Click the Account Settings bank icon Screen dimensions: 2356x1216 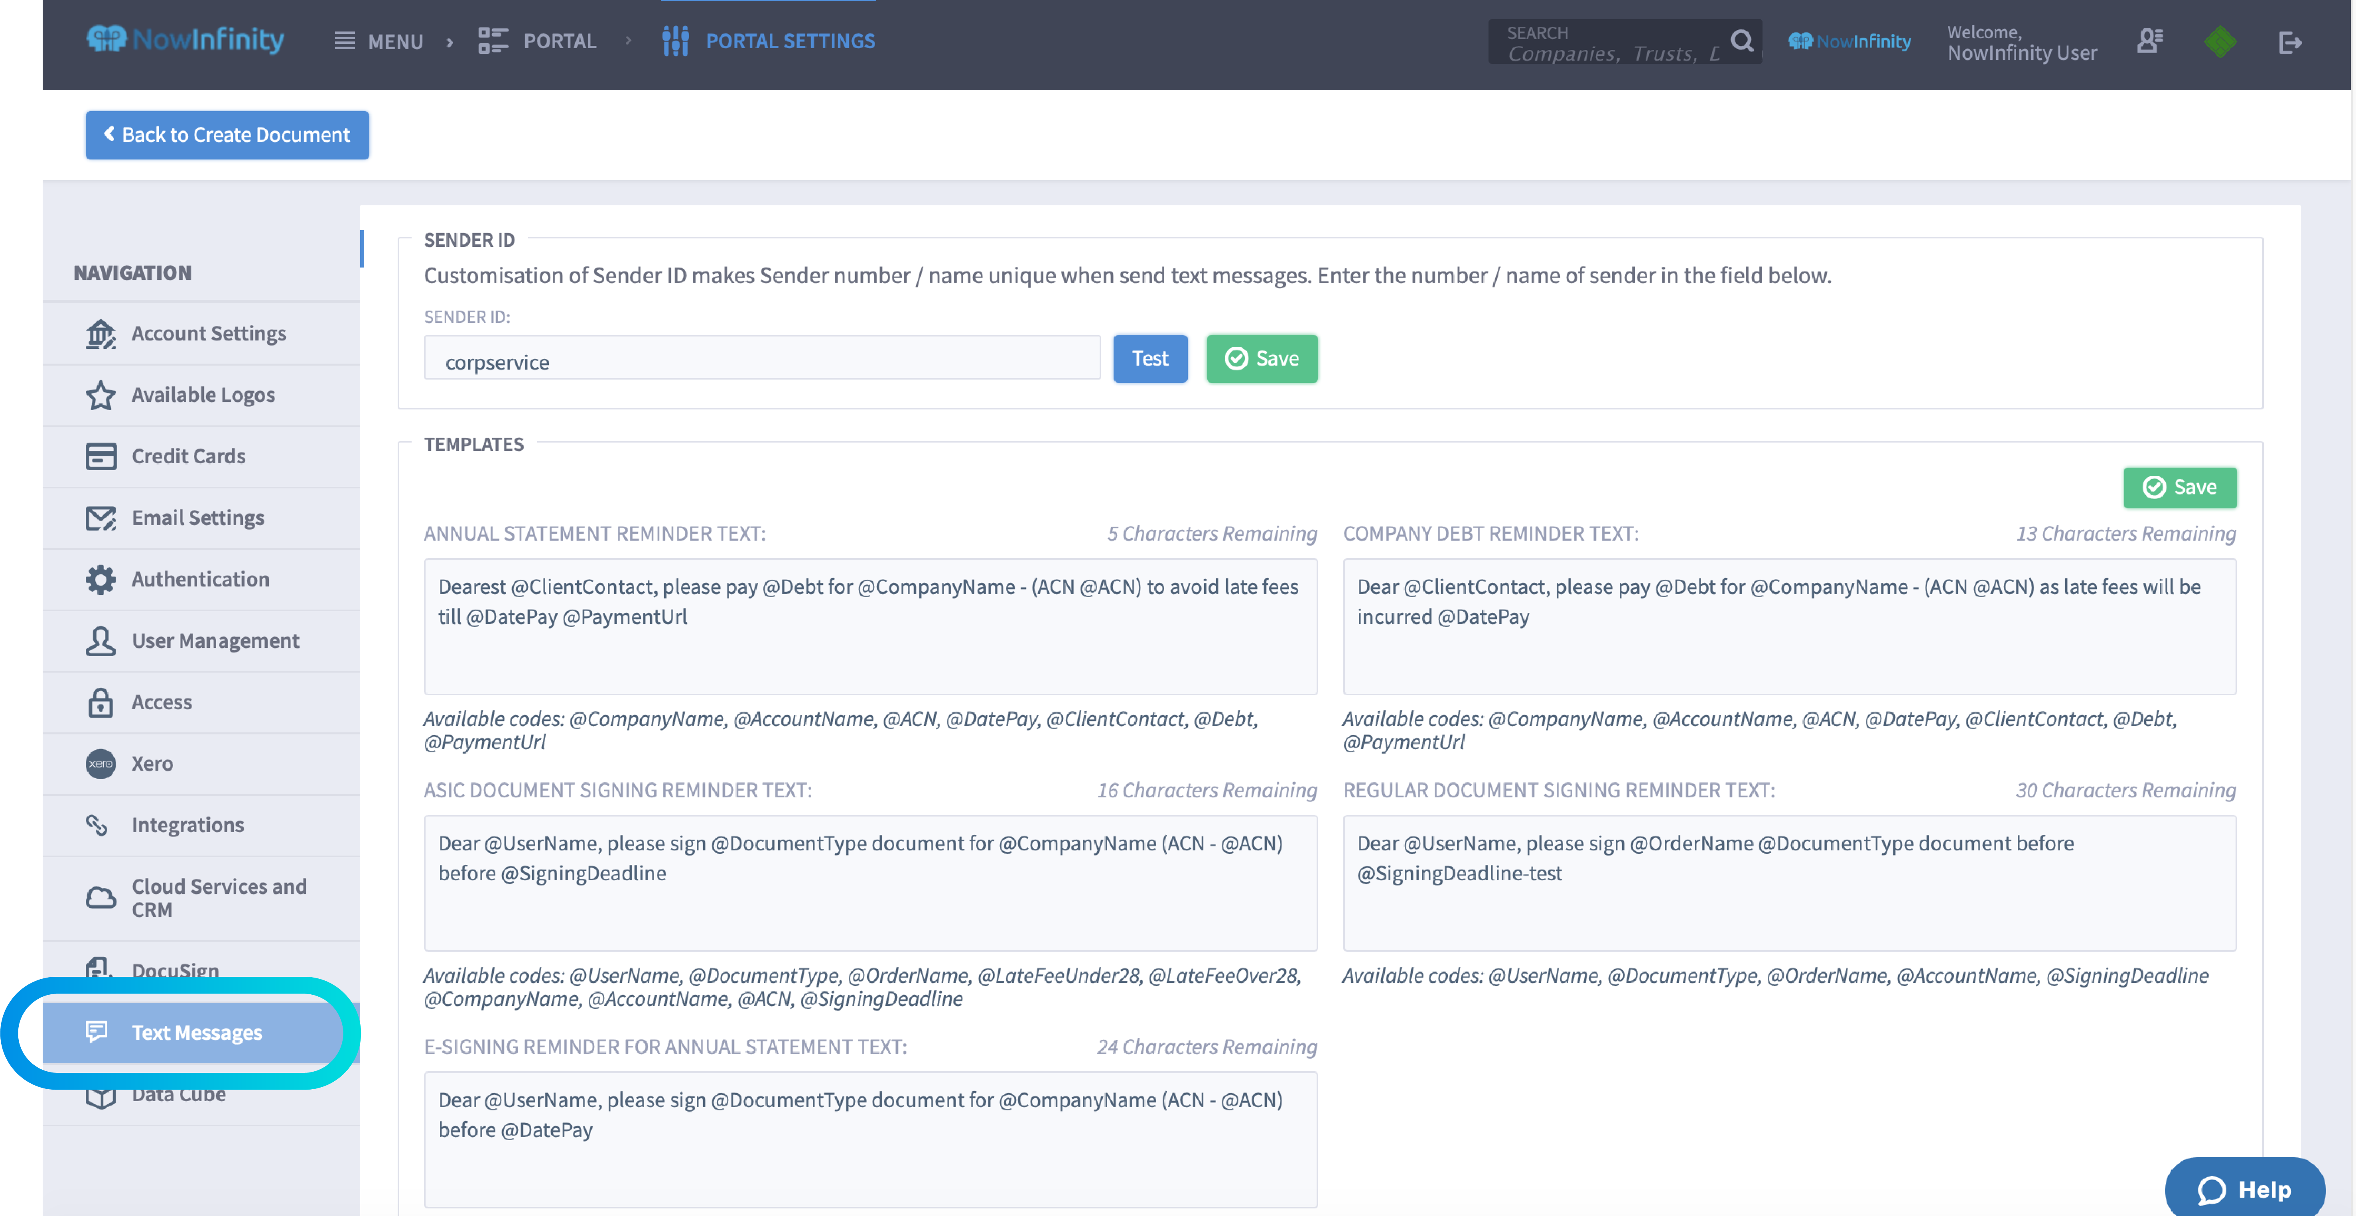101,334
